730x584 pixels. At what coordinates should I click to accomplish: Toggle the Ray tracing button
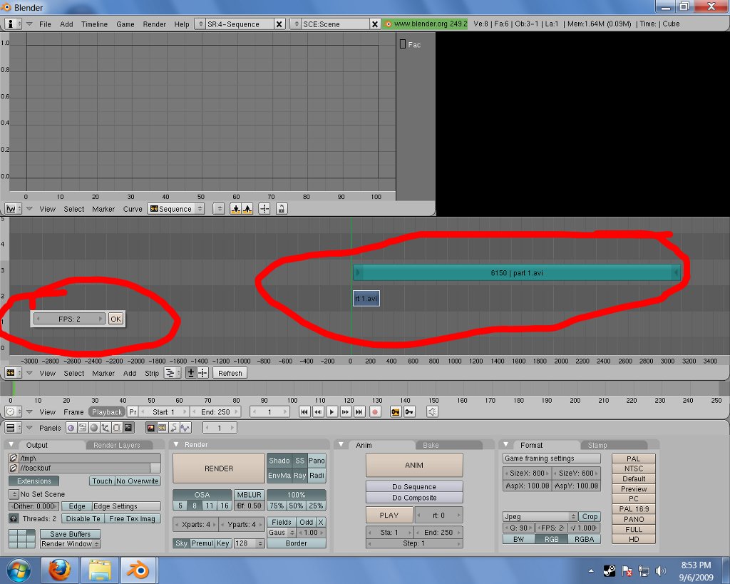[300, 476]
